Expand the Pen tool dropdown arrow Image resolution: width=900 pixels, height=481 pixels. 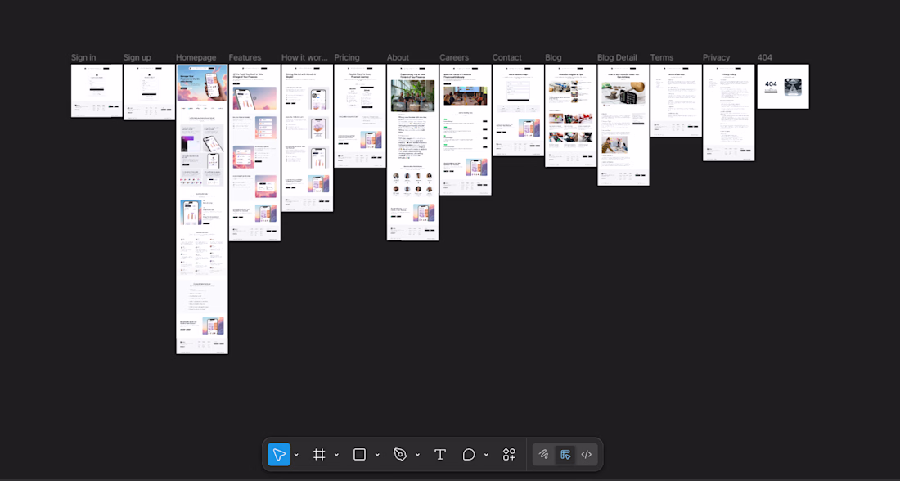[x=417, y=455]
